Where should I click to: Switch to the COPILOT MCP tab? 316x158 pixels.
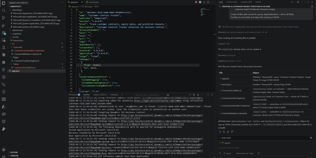pyautogui.click(x=232, y=2)
